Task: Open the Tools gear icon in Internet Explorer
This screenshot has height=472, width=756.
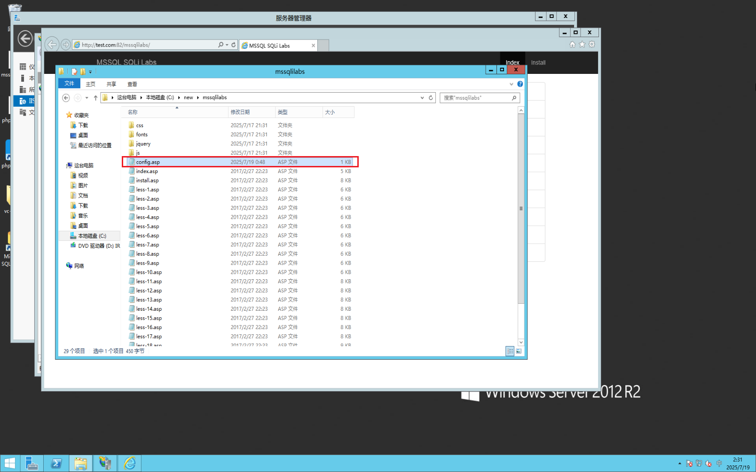Action: pos(592,44)
